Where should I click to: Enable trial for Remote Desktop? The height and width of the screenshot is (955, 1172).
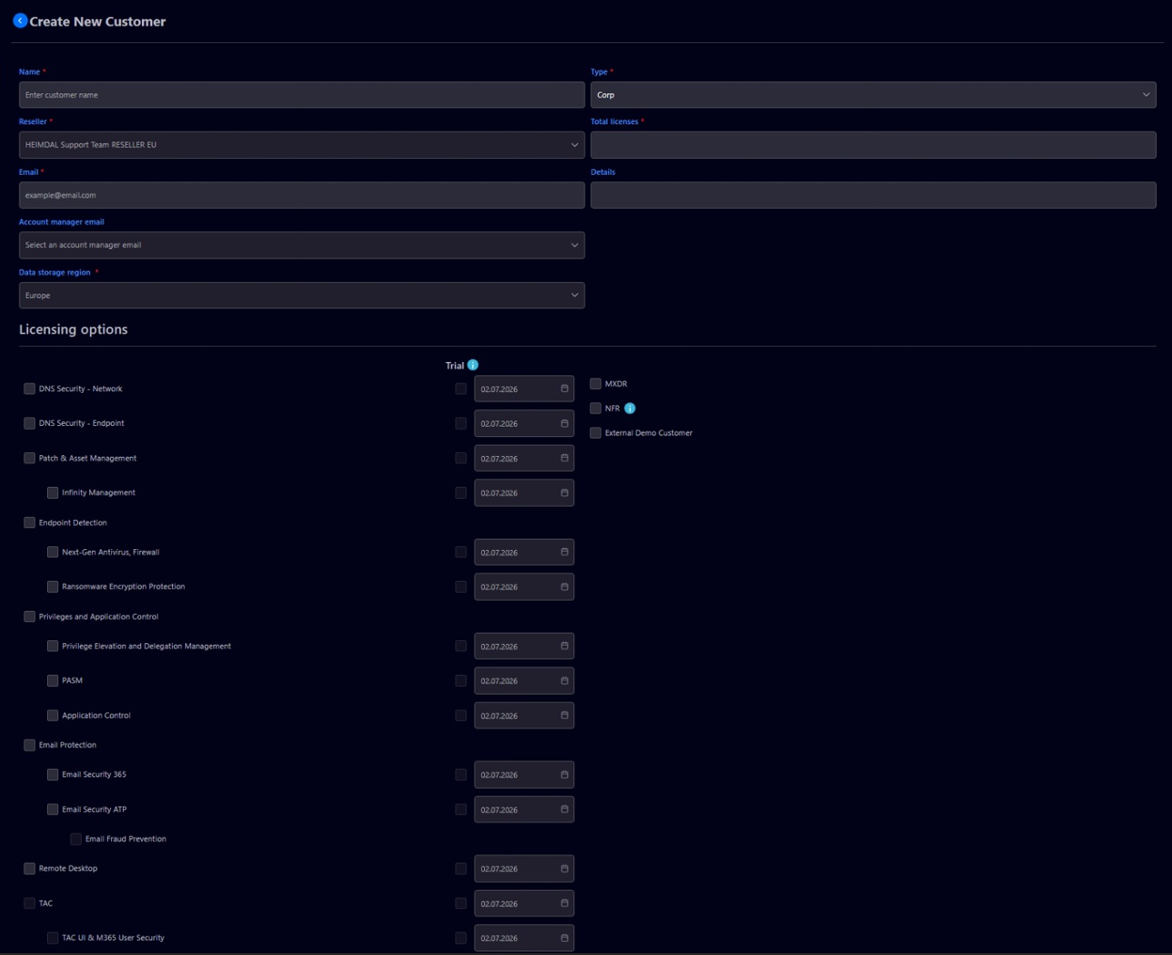461,869
